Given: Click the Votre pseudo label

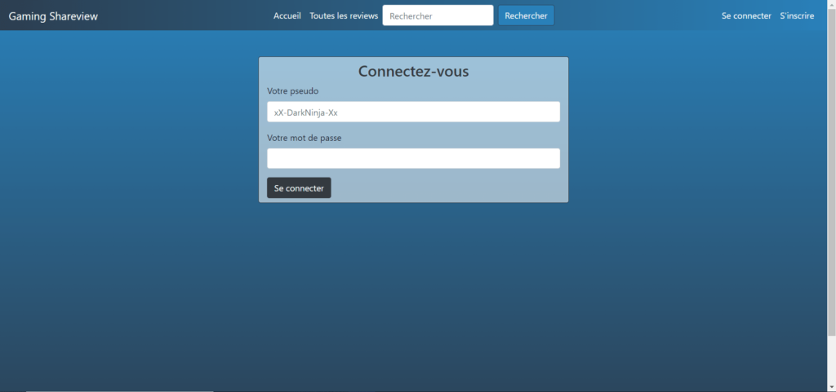Looking at the screenshot, I should point(292,90).
